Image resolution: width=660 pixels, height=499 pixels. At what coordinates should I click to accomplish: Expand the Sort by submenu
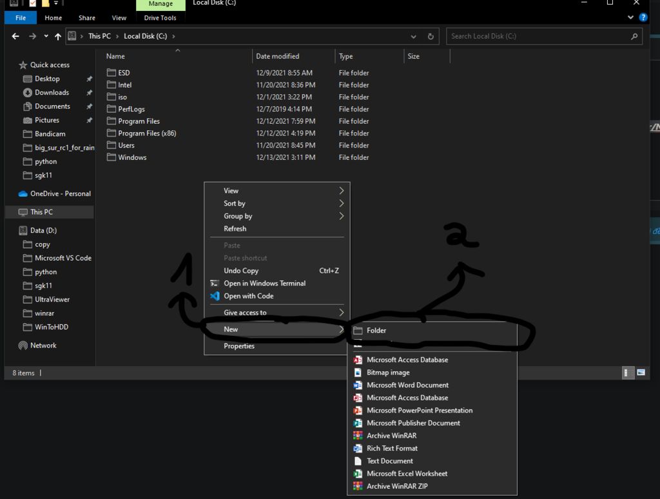pyautogui.click(x=277, y=203)
